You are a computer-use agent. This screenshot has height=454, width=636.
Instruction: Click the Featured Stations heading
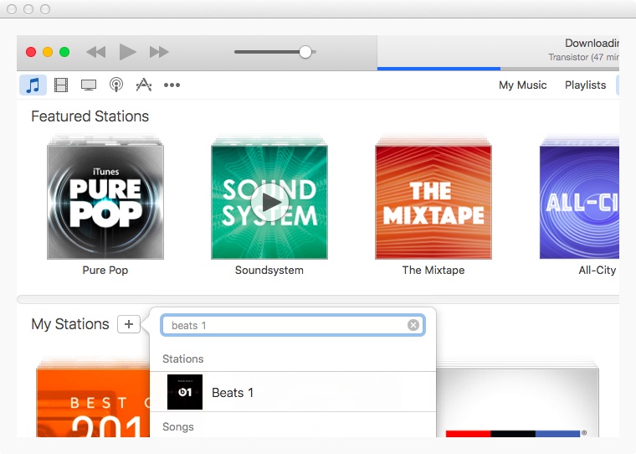pos(90,116)
